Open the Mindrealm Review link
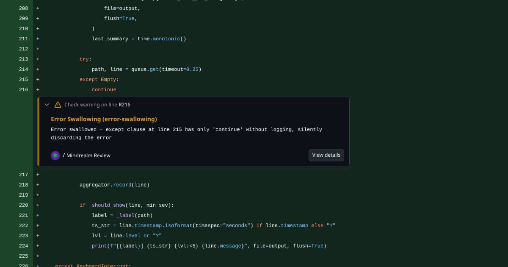This screenshot has height=267, width=508. tap(88, 156)
